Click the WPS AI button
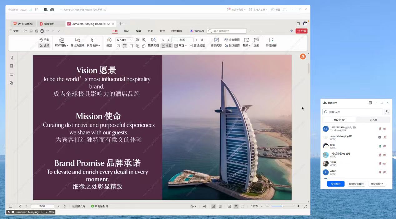Image resolution: width=396 pixels, height=219 pixels. click(197, 31)
